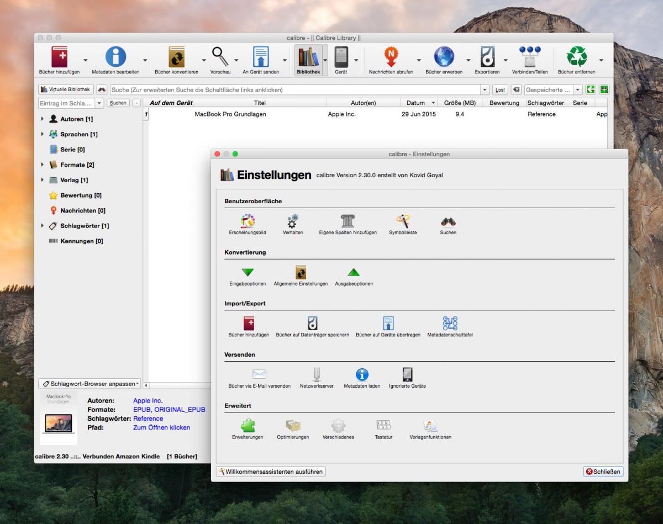Click the Zum Öffnen klicken path link
This screenshot has height=524, width=663.
coord(161,427)
